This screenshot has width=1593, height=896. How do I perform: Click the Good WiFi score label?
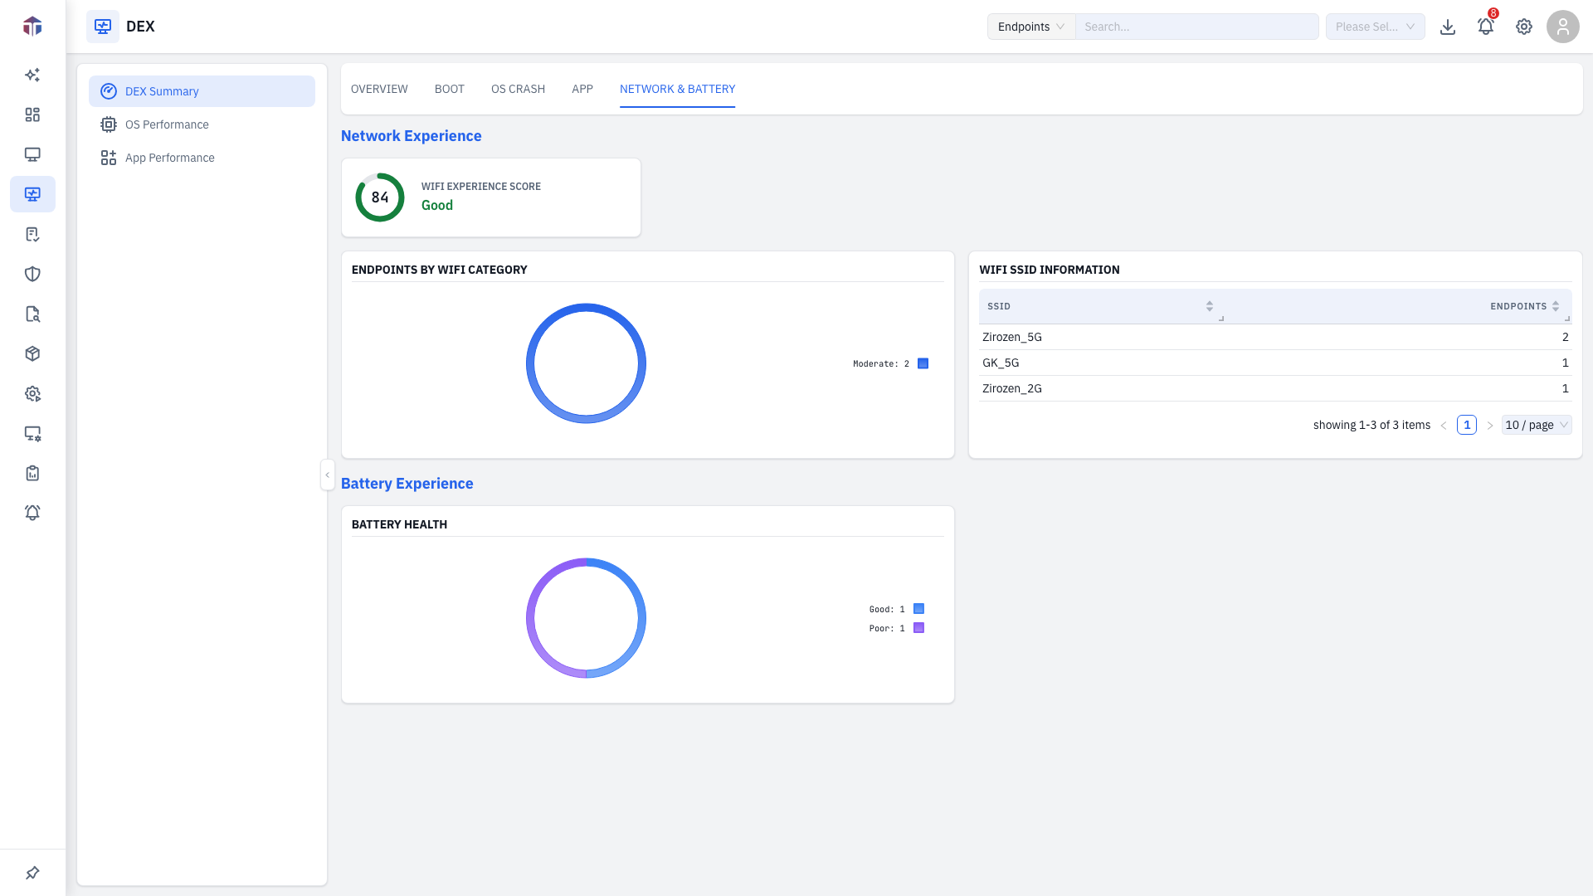click(x=437, y=206)
